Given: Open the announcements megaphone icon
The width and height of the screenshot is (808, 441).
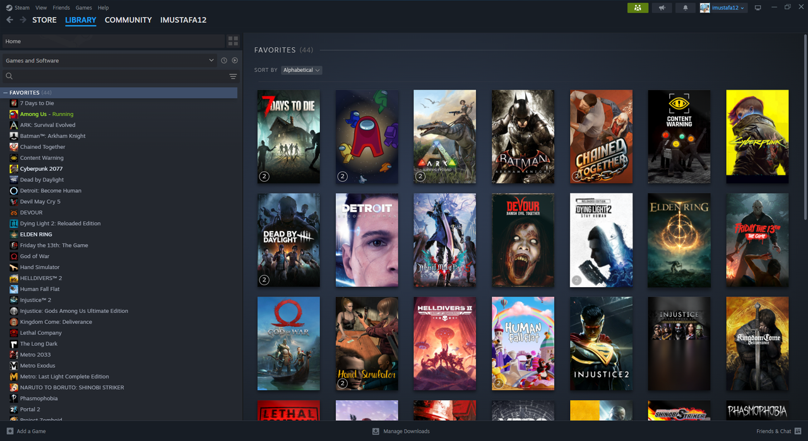Looking at the screenshot, I should (x=662, y=8).
